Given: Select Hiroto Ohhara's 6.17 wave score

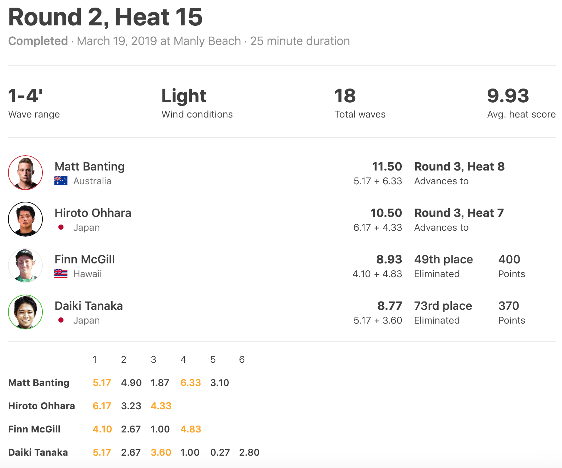Looking at the screenshot, I should pyautogui.click(x=102, y=406).
